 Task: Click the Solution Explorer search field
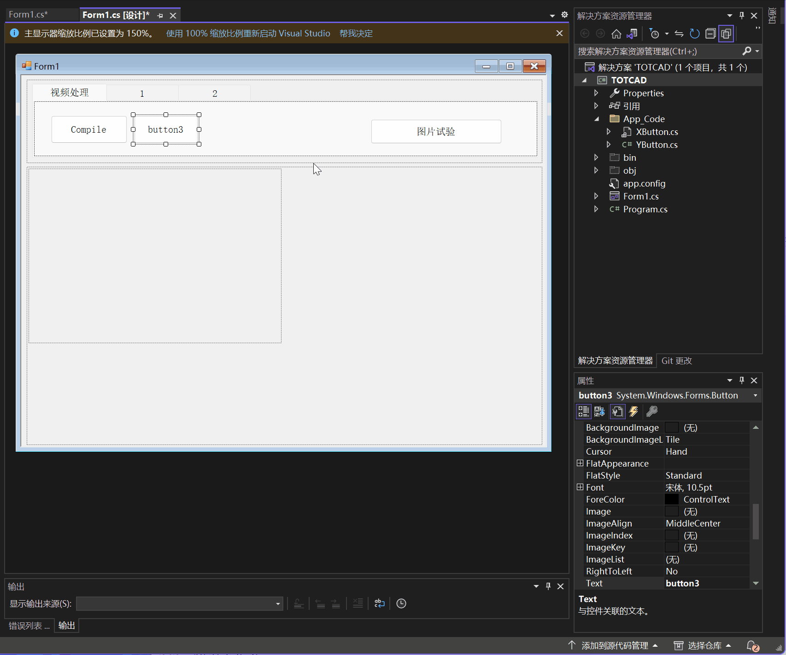[x=659, y=51]
